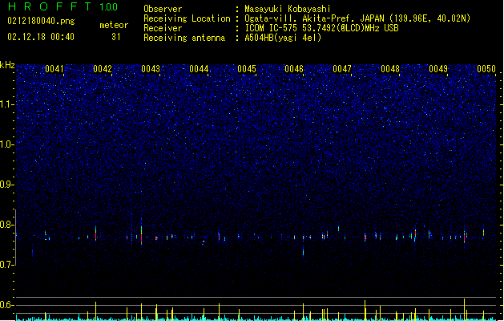This screenshot has height=321, width=504.
Task: Click the 1.0 kHz axis label
Action: point(7,144)
